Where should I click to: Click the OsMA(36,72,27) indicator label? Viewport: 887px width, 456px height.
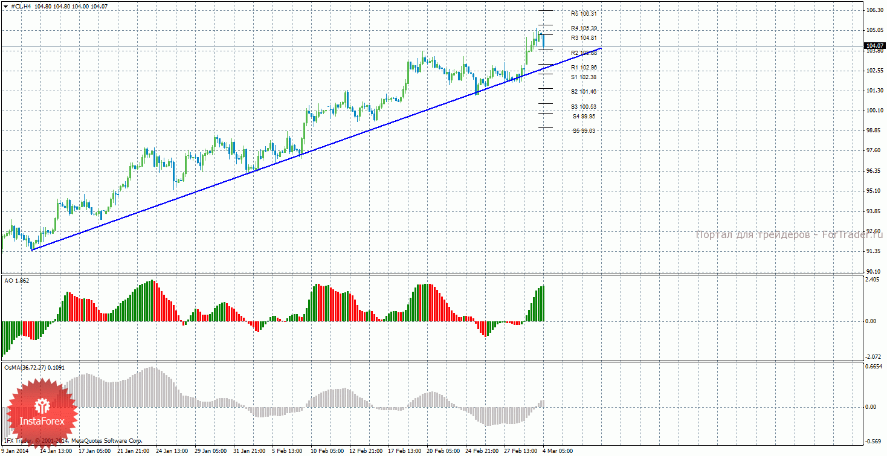click(x=34, y=367)
